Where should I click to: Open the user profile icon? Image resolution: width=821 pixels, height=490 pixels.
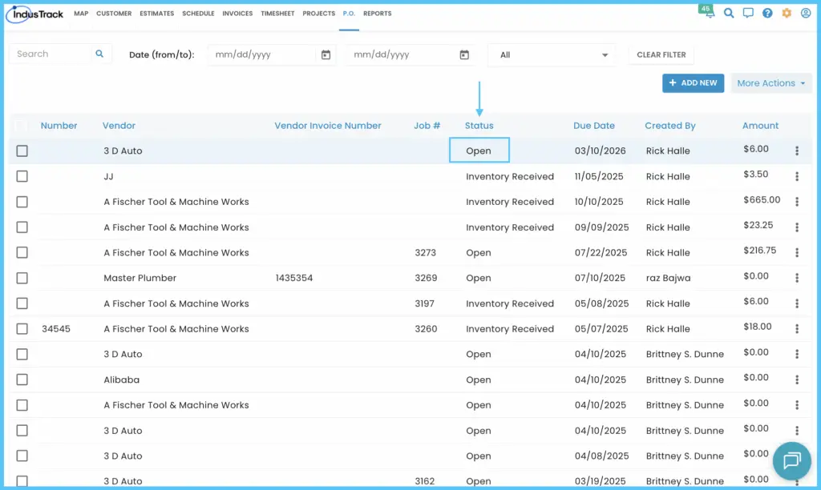806,13
